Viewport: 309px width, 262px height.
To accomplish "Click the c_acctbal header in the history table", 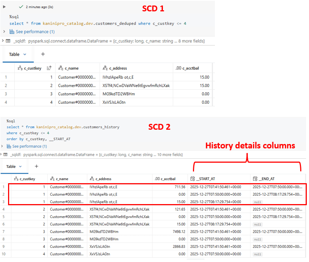I will pos(168,179).
